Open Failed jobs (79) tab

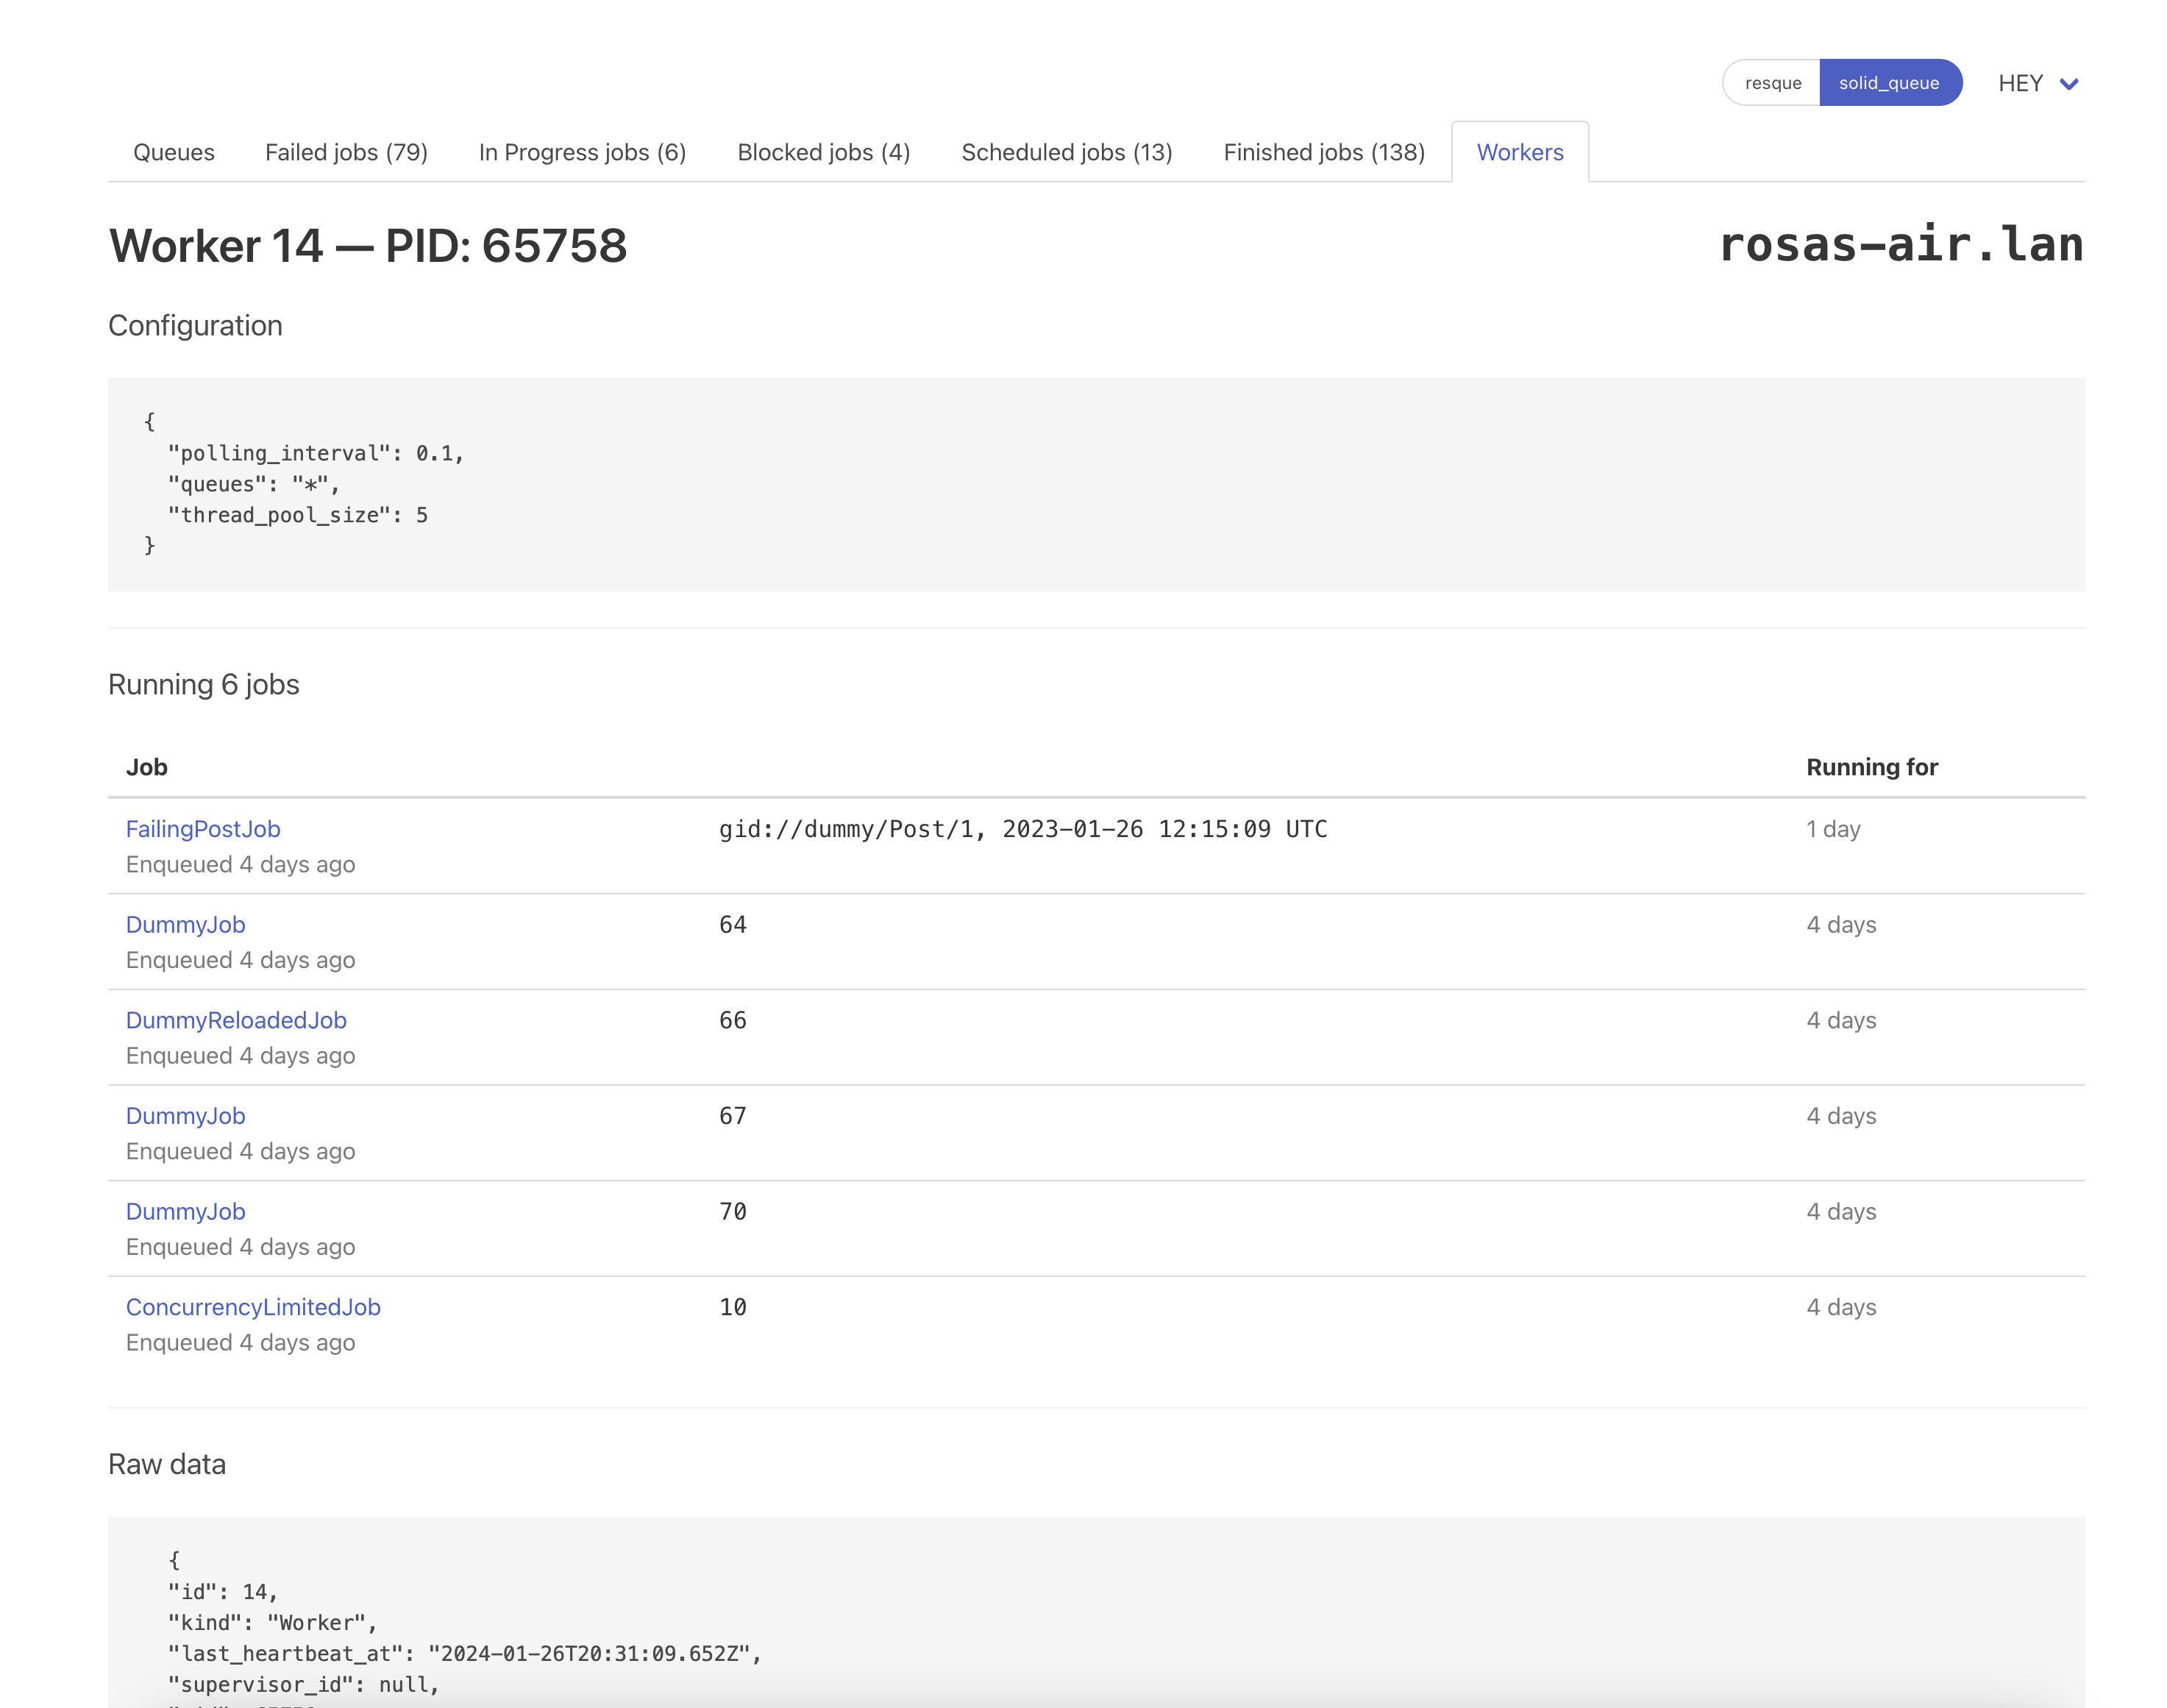pyautogui.click(x=346, y=152)
